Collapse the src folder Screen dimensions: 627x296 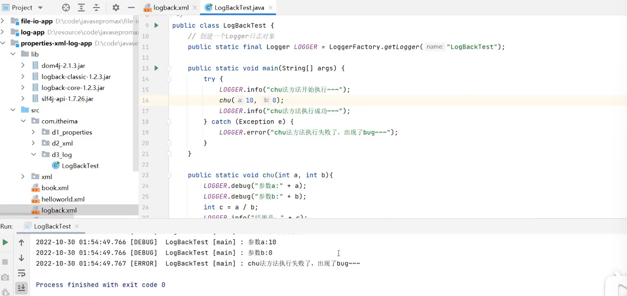[13, 110]
